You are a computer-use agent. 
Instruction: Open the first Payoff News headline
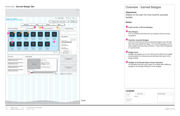point(15,59)
